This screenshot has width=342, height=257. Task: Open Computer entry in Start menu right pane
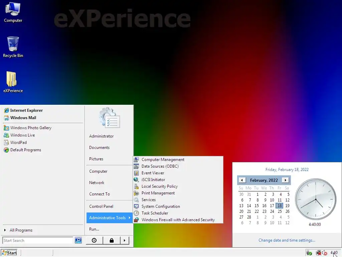(98, 171)
